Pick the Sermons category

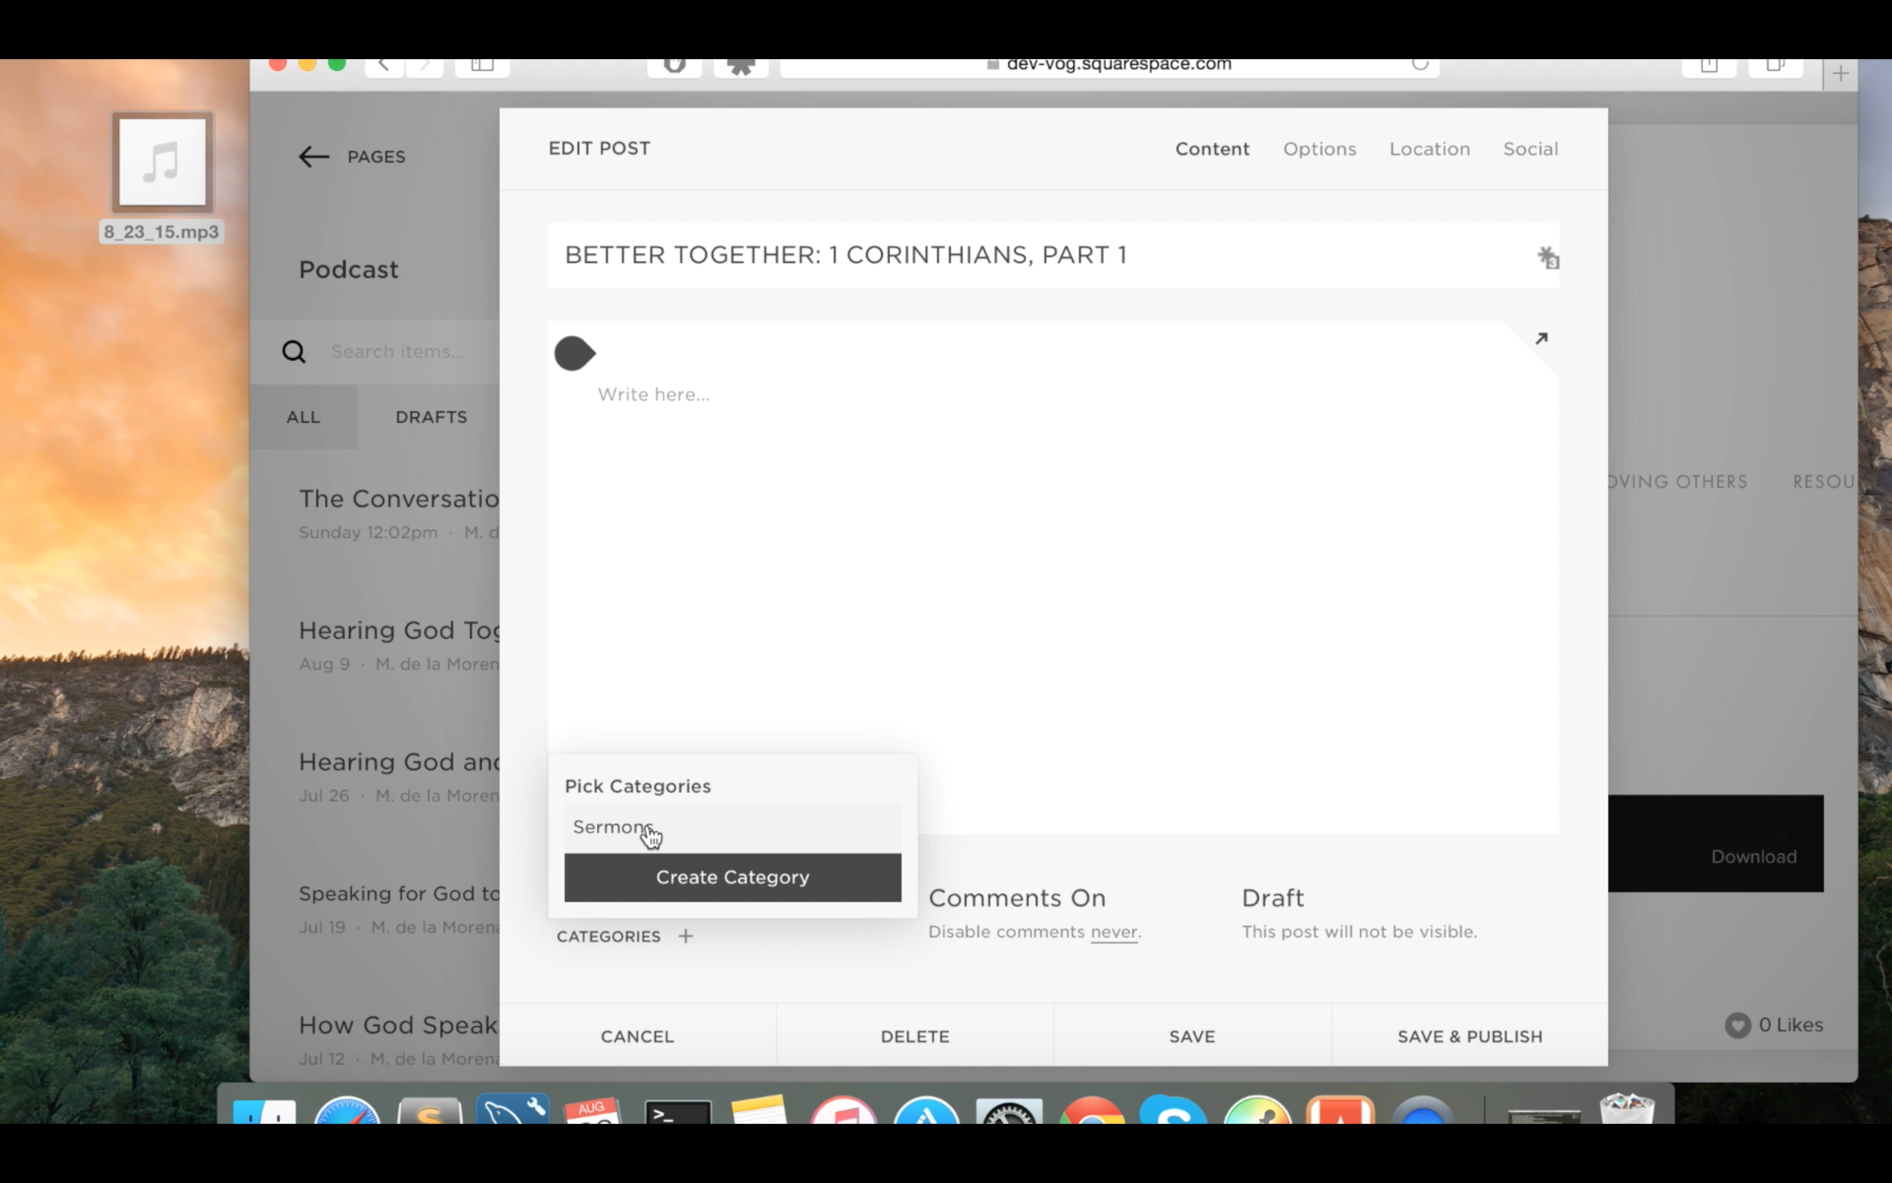pyautogui.click(x=732, y=827)
